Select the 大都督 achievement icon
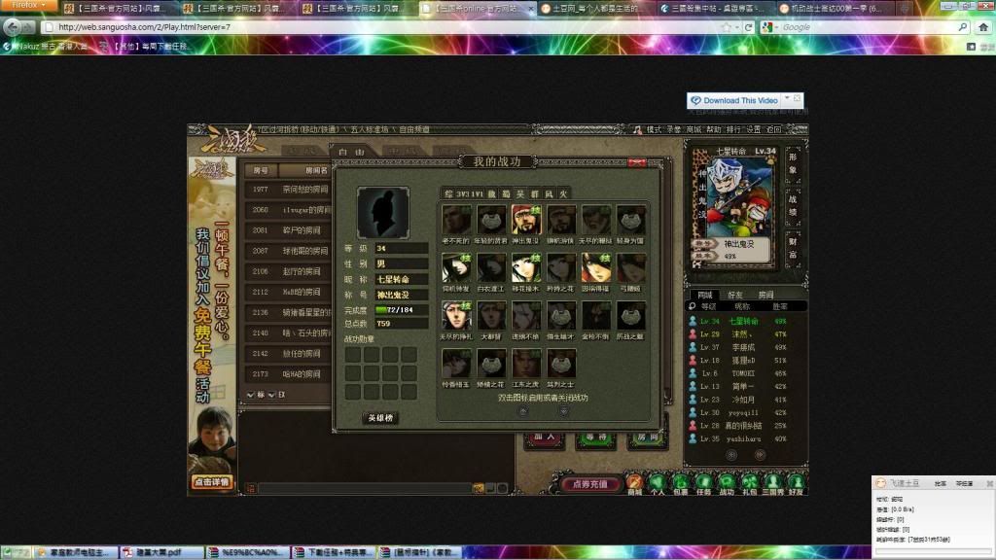Image resolution: width=996 pixels, height=560 pixels. click(x=491, y=316)
